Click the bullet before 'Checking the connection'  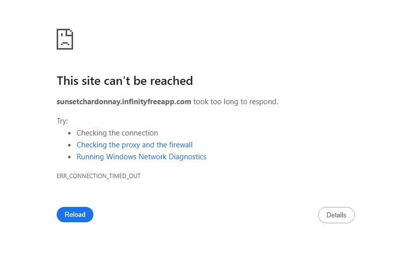tap(70, 133)
